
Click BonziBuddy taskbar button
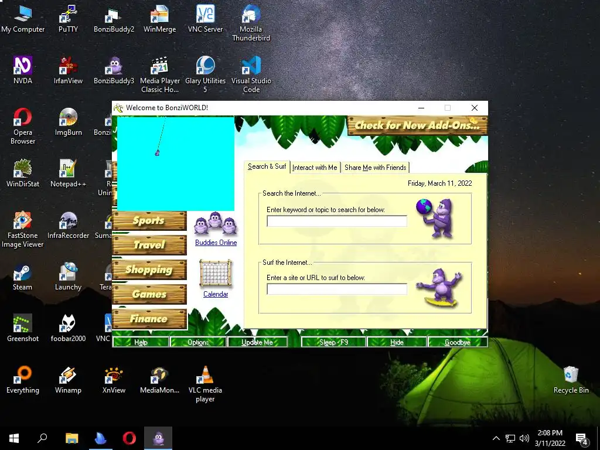[158, 438]
